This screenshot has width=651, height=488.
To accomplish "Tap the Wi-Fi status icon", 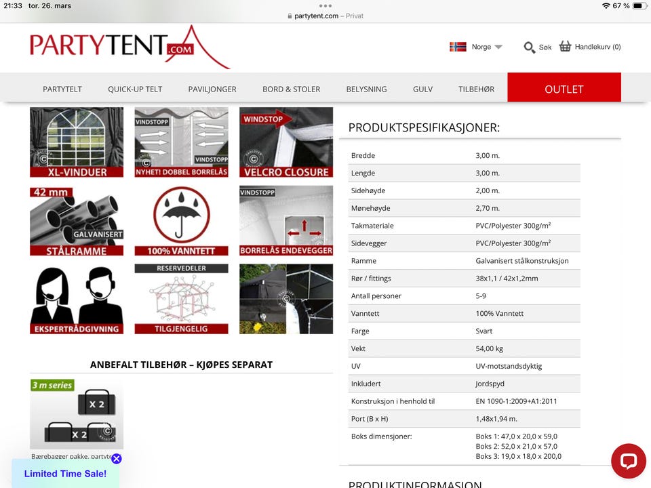I will (606, 6).
